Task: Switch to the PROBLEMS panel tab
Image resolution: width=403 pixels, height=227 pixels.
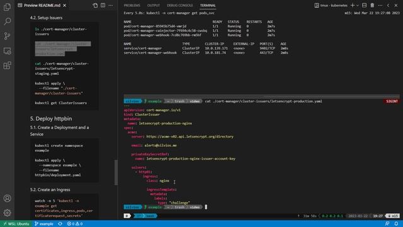Action: (132, 6)
